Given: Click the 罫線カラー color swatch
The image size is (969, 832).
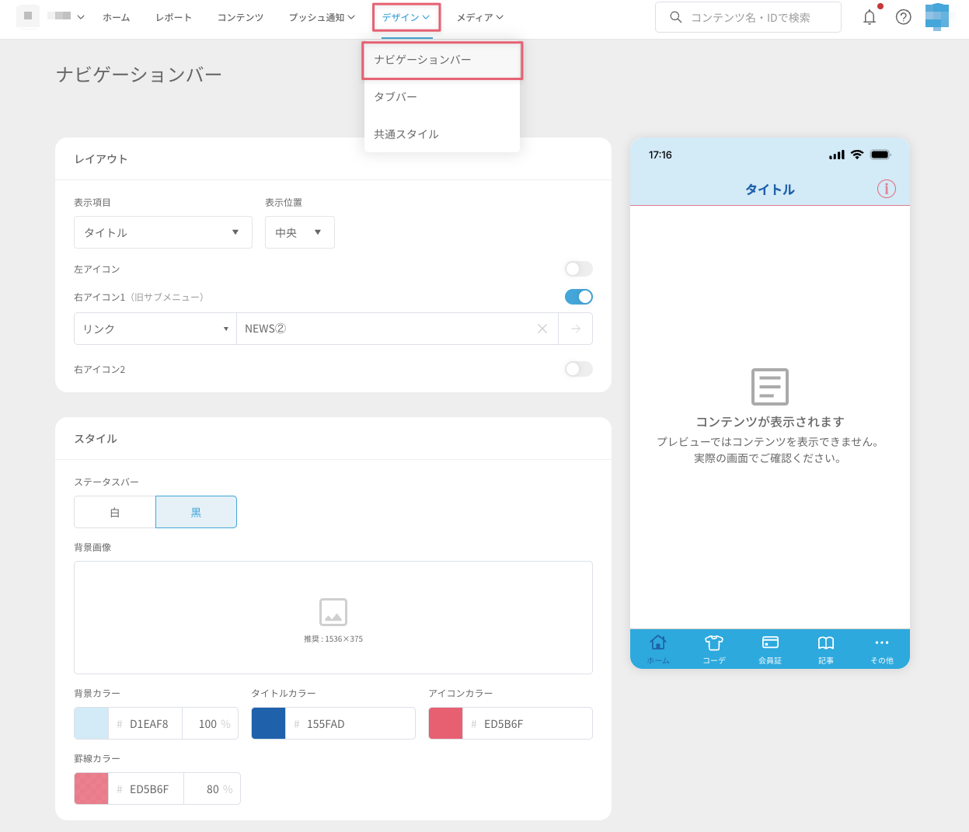Looking at the screenshot, I should [x=91, y=788].
